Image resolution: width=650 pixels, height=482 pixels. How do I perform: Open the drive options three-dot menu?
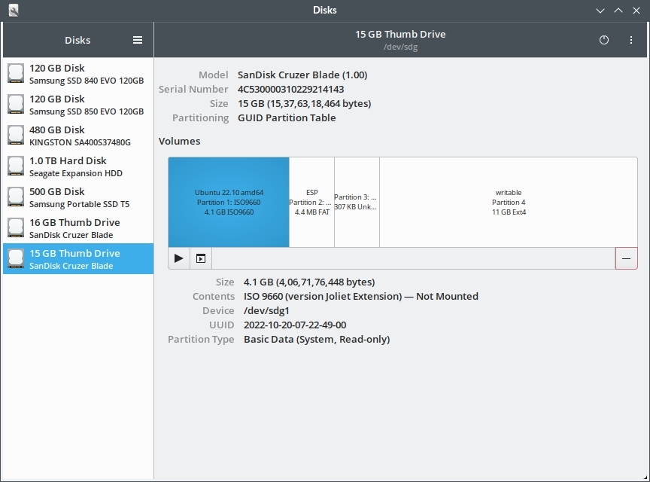click(631, 40)
